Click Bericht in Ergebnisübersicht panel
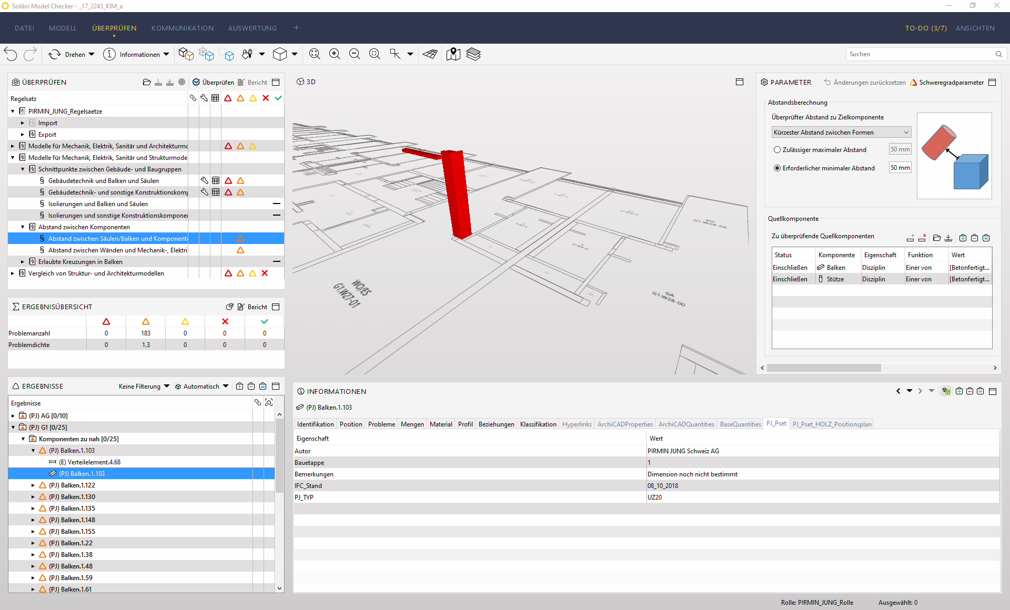 [252, 307]
